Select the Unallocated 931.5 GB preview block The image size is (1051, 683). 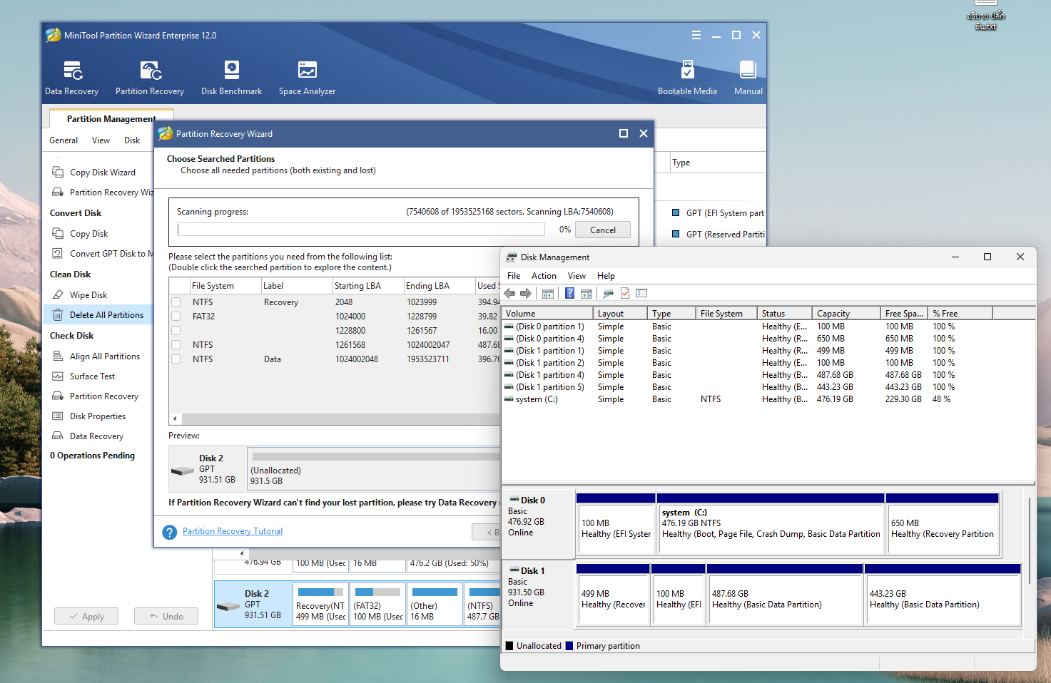[x=374, y=468]
